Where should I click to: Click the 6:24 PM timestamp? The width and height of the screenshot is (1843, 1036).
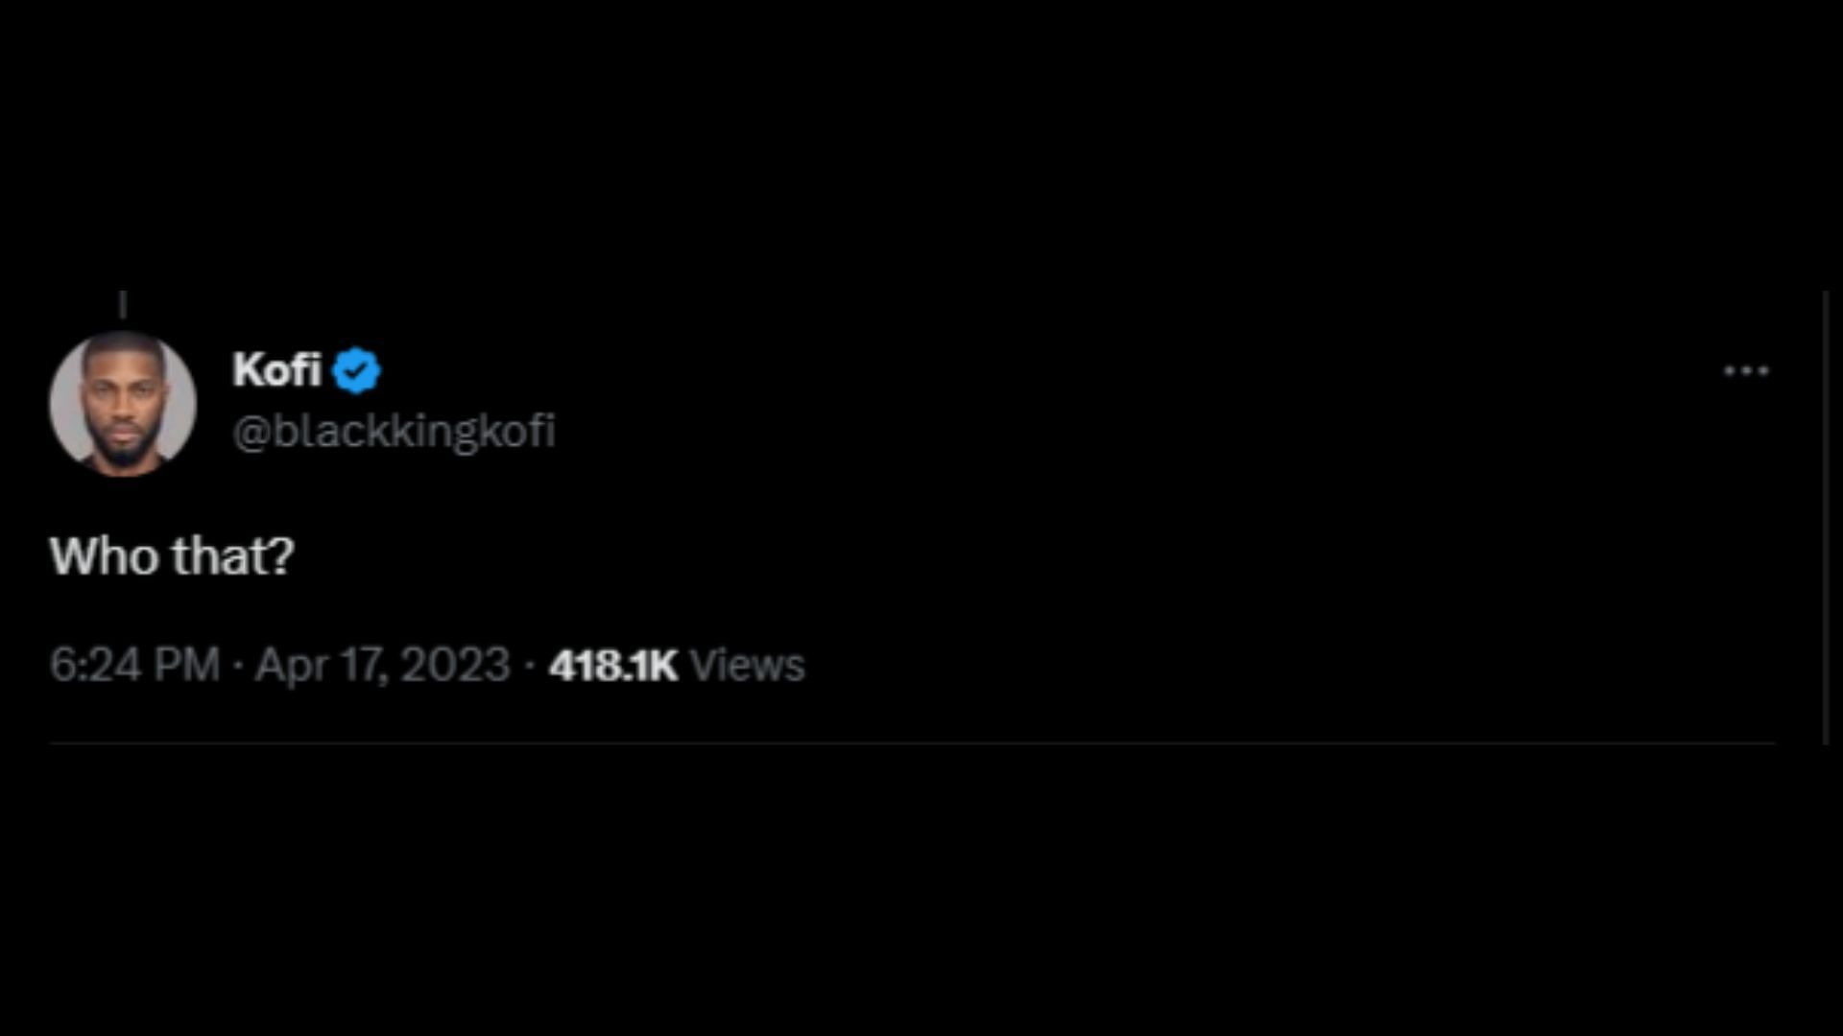[134, 665]
